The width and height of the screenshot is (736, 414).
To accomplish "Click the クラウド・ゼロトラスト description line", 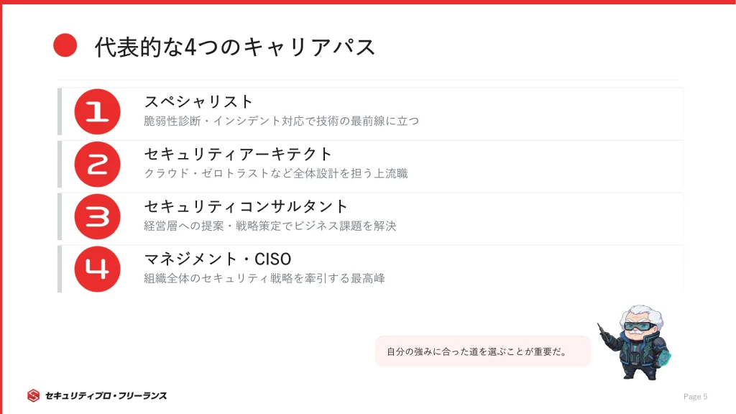I will (276, 173).
